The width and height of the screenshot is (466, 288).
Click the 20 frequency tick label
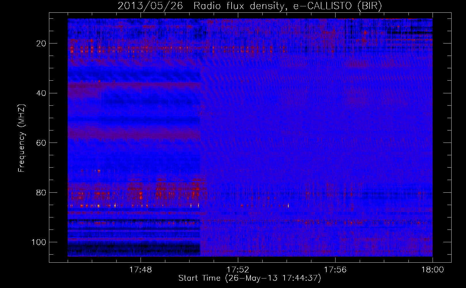click(x=41, y=43)
